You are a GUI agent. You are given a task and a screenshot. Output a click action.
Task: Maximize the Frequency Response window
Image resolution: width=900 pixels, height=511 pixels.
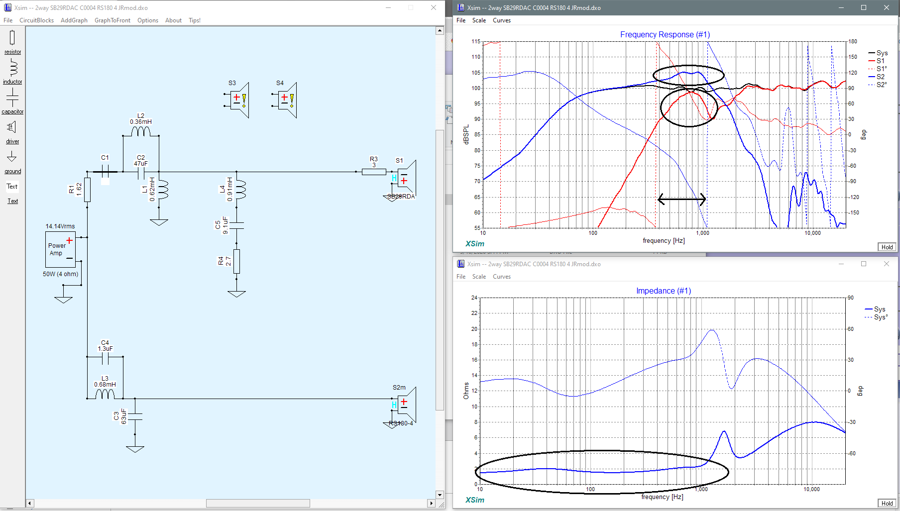pos(864,7)
